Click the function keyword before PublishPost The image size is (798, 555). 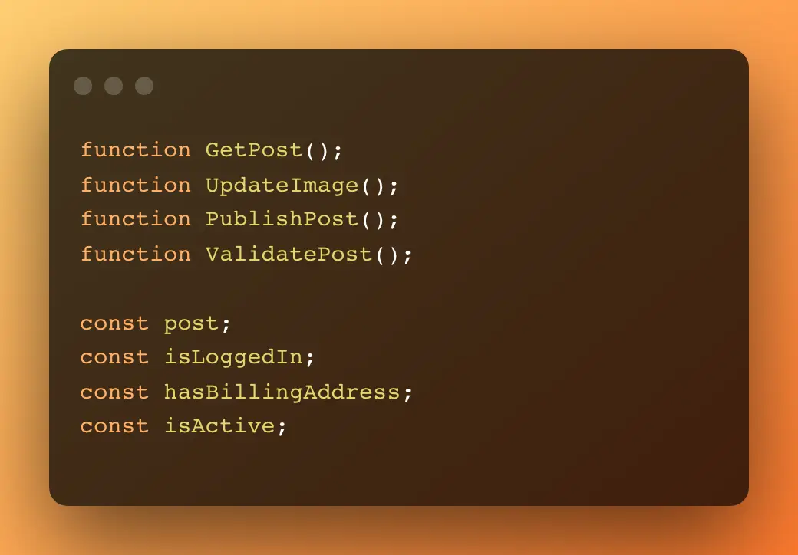pos(136,219)
